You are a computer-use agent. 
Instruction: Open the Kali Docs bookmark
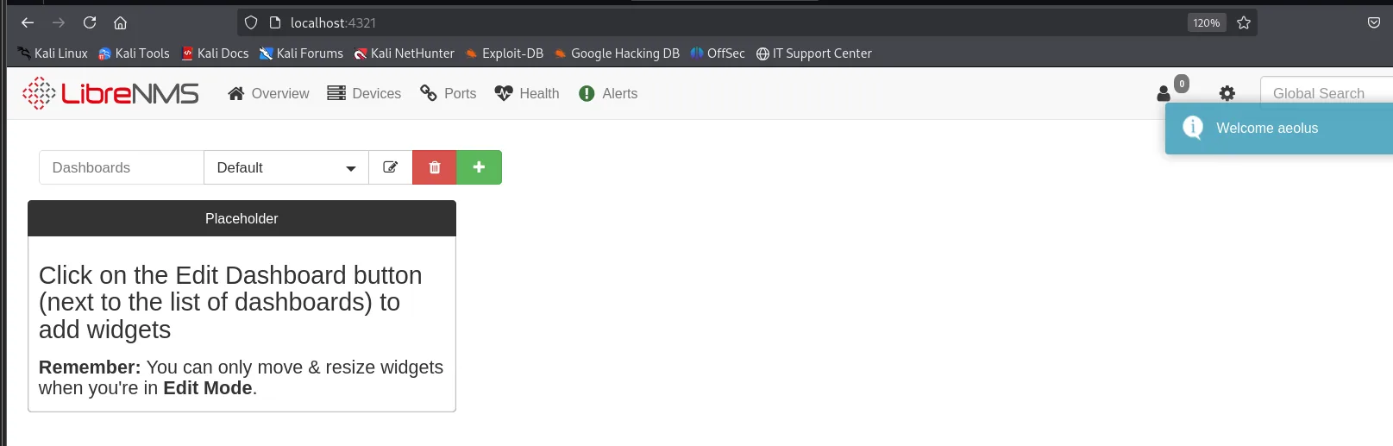point(215,53)
